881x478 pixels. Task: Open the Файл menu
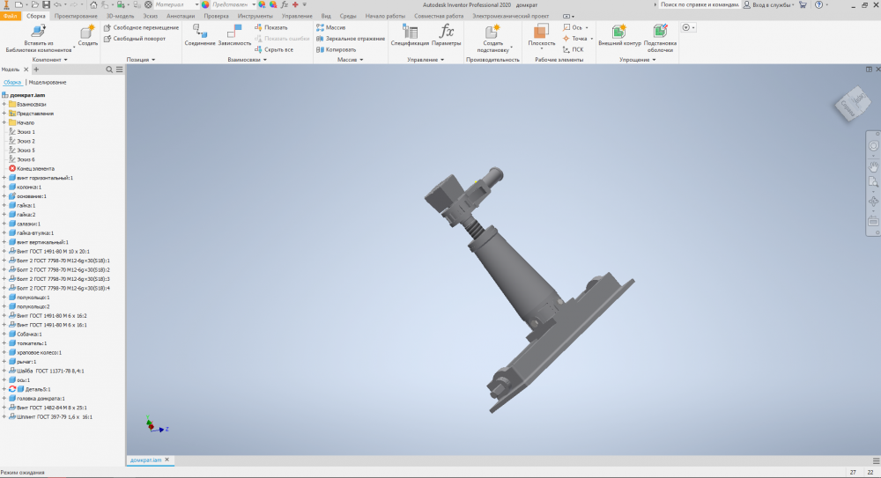(11, 16)
